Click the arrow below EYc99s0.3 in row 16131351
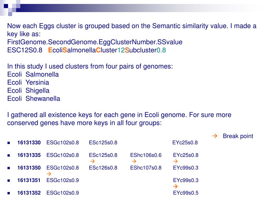 point(175,186)
